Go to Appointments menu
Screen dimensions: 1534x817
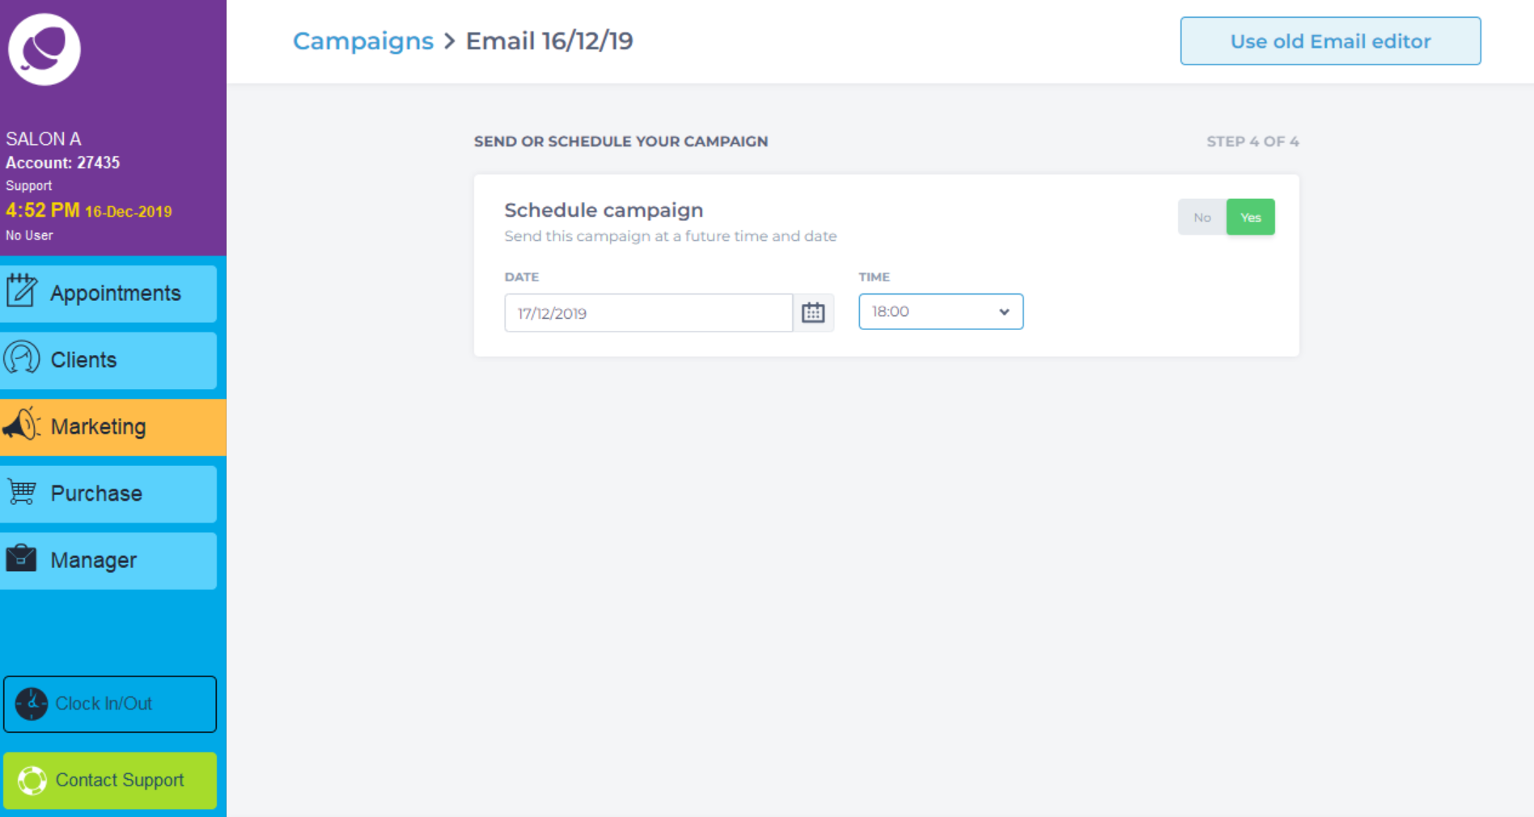coord(108,294)
